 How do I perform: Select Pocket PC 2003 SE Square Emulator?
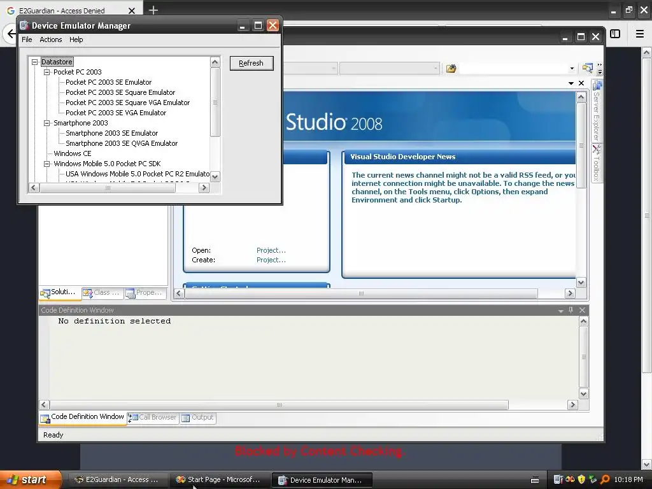120,92
